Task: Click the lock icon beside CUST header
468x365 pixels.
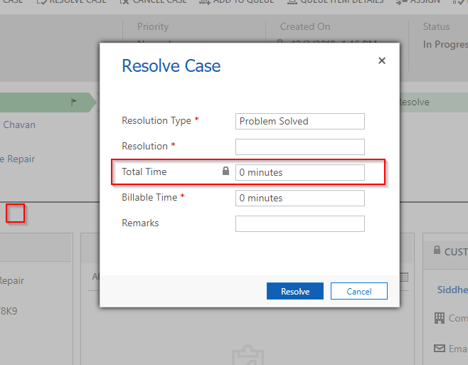Action: pyautogui.click(x=437, y=250)
